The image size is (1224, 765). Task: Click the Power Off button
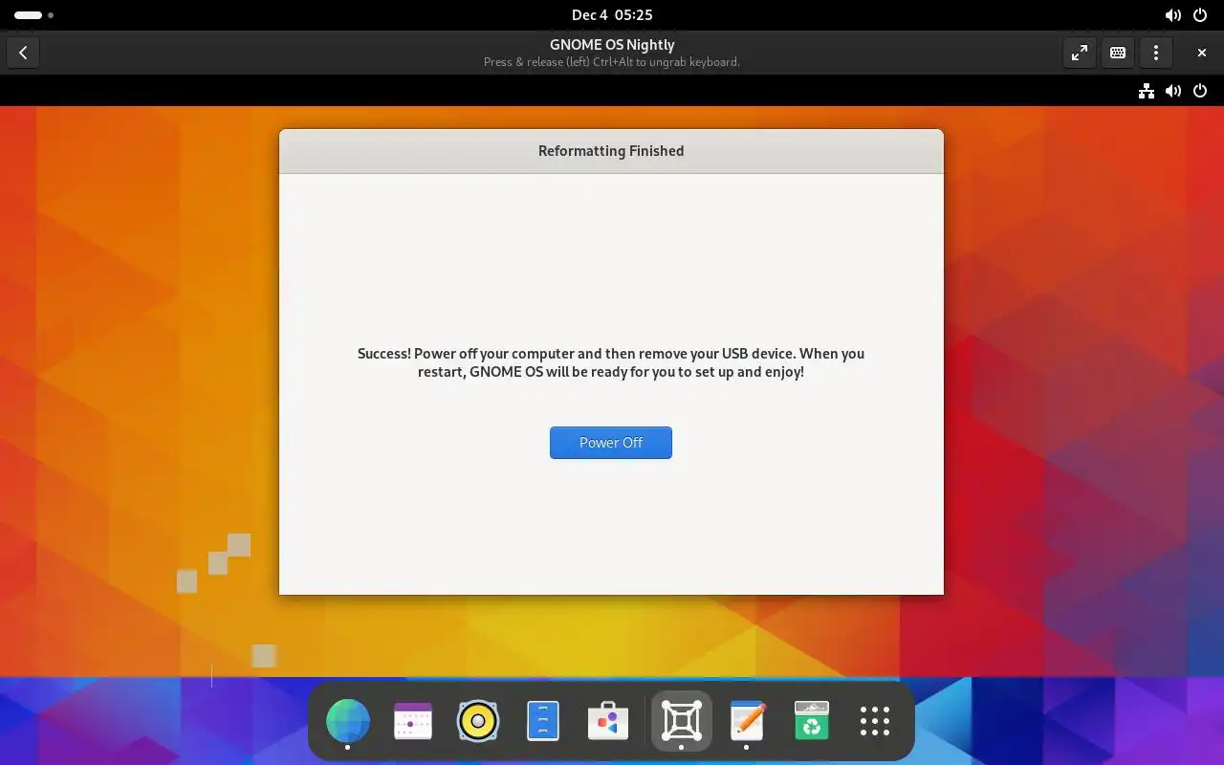[610, 443]
